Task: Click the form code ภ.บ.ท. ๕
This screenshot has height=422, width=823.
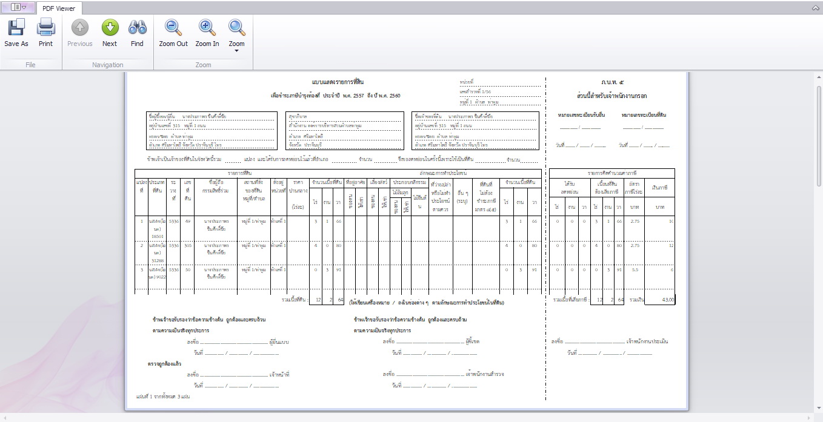Action: pos(611,81)
